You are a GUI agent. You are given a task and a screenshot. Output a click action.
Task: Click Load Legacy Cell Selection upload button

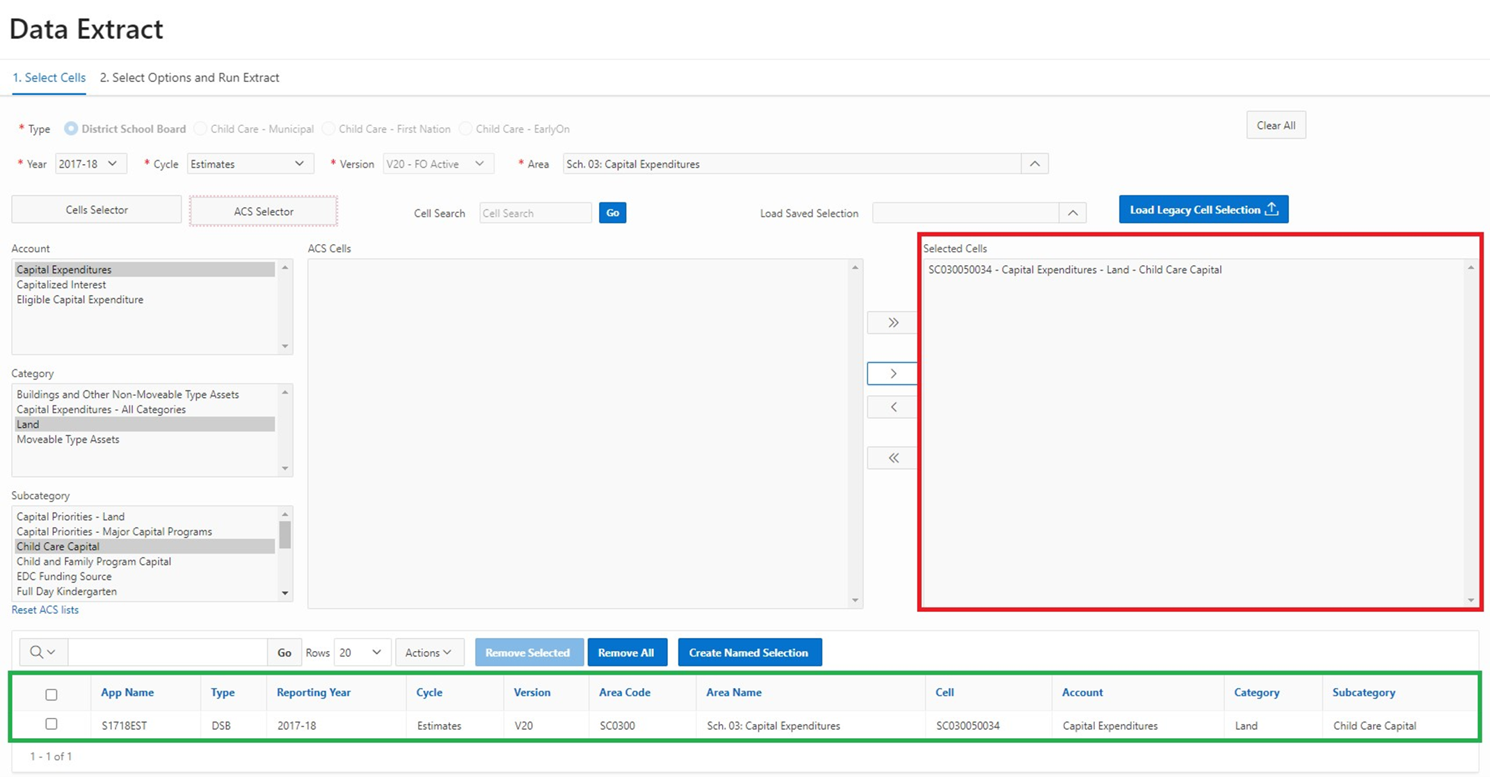click(x=1203, y=209)
